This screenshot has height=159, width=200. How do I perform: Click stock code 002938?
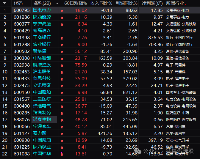pos(22,65)
